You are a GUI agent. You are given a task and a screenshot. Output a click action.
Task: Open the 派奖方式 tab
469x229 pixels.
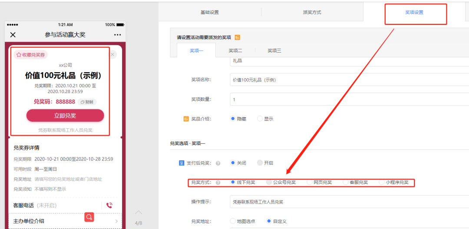[x=312, y=12]
